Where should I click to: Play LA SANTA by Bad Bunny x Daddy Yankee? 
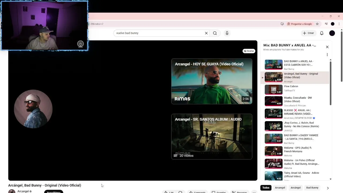[x=295, y=139]
